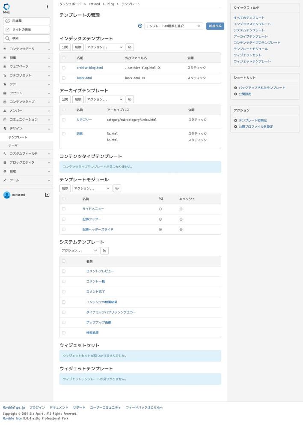Click the 検索 sidebar search box

(x=27, y=39)
